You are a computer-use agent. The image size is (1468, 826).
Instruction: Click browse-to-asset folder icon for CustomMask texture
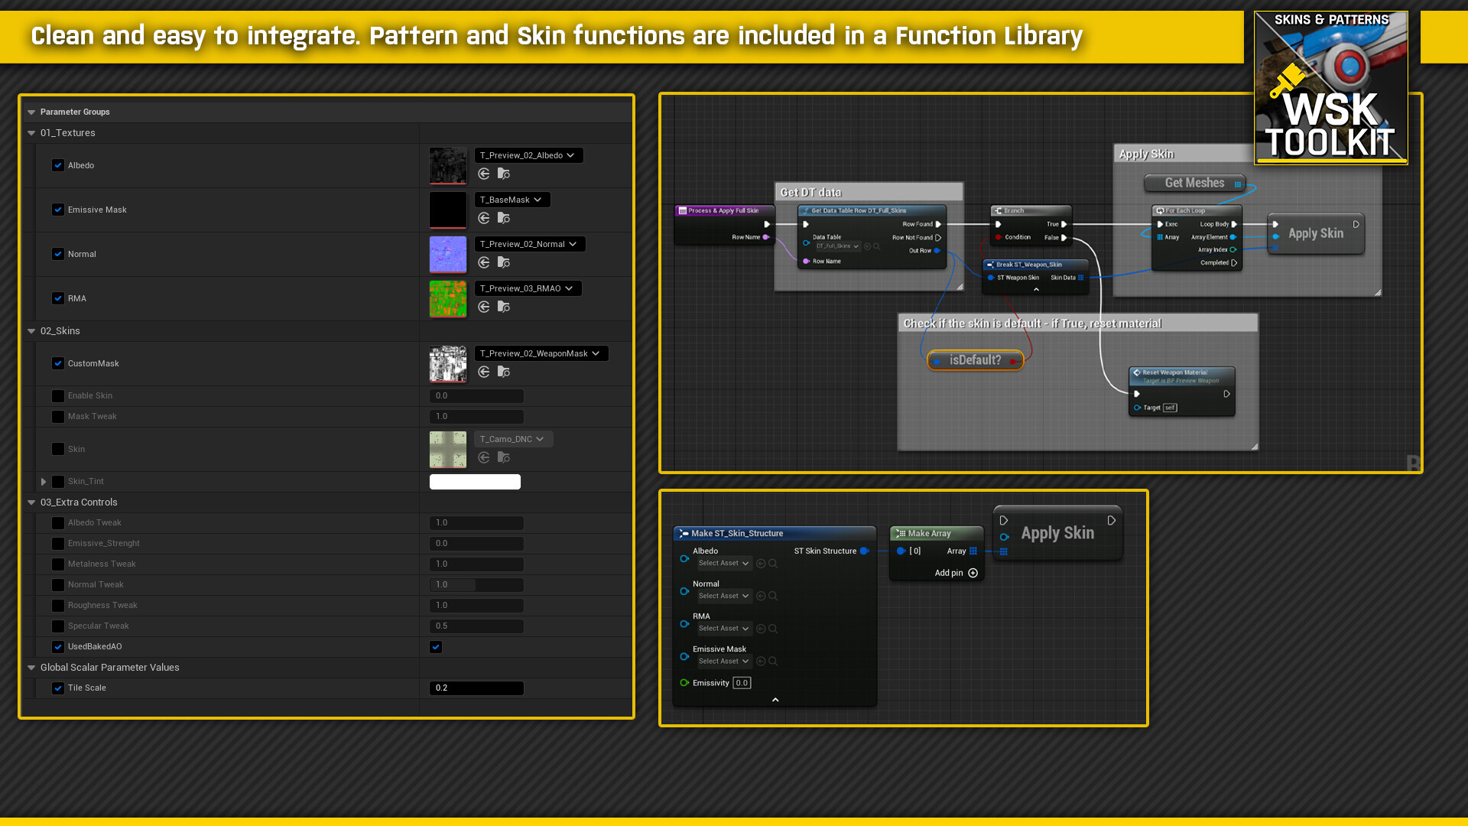pyautogui.click(x=503, y=372)
